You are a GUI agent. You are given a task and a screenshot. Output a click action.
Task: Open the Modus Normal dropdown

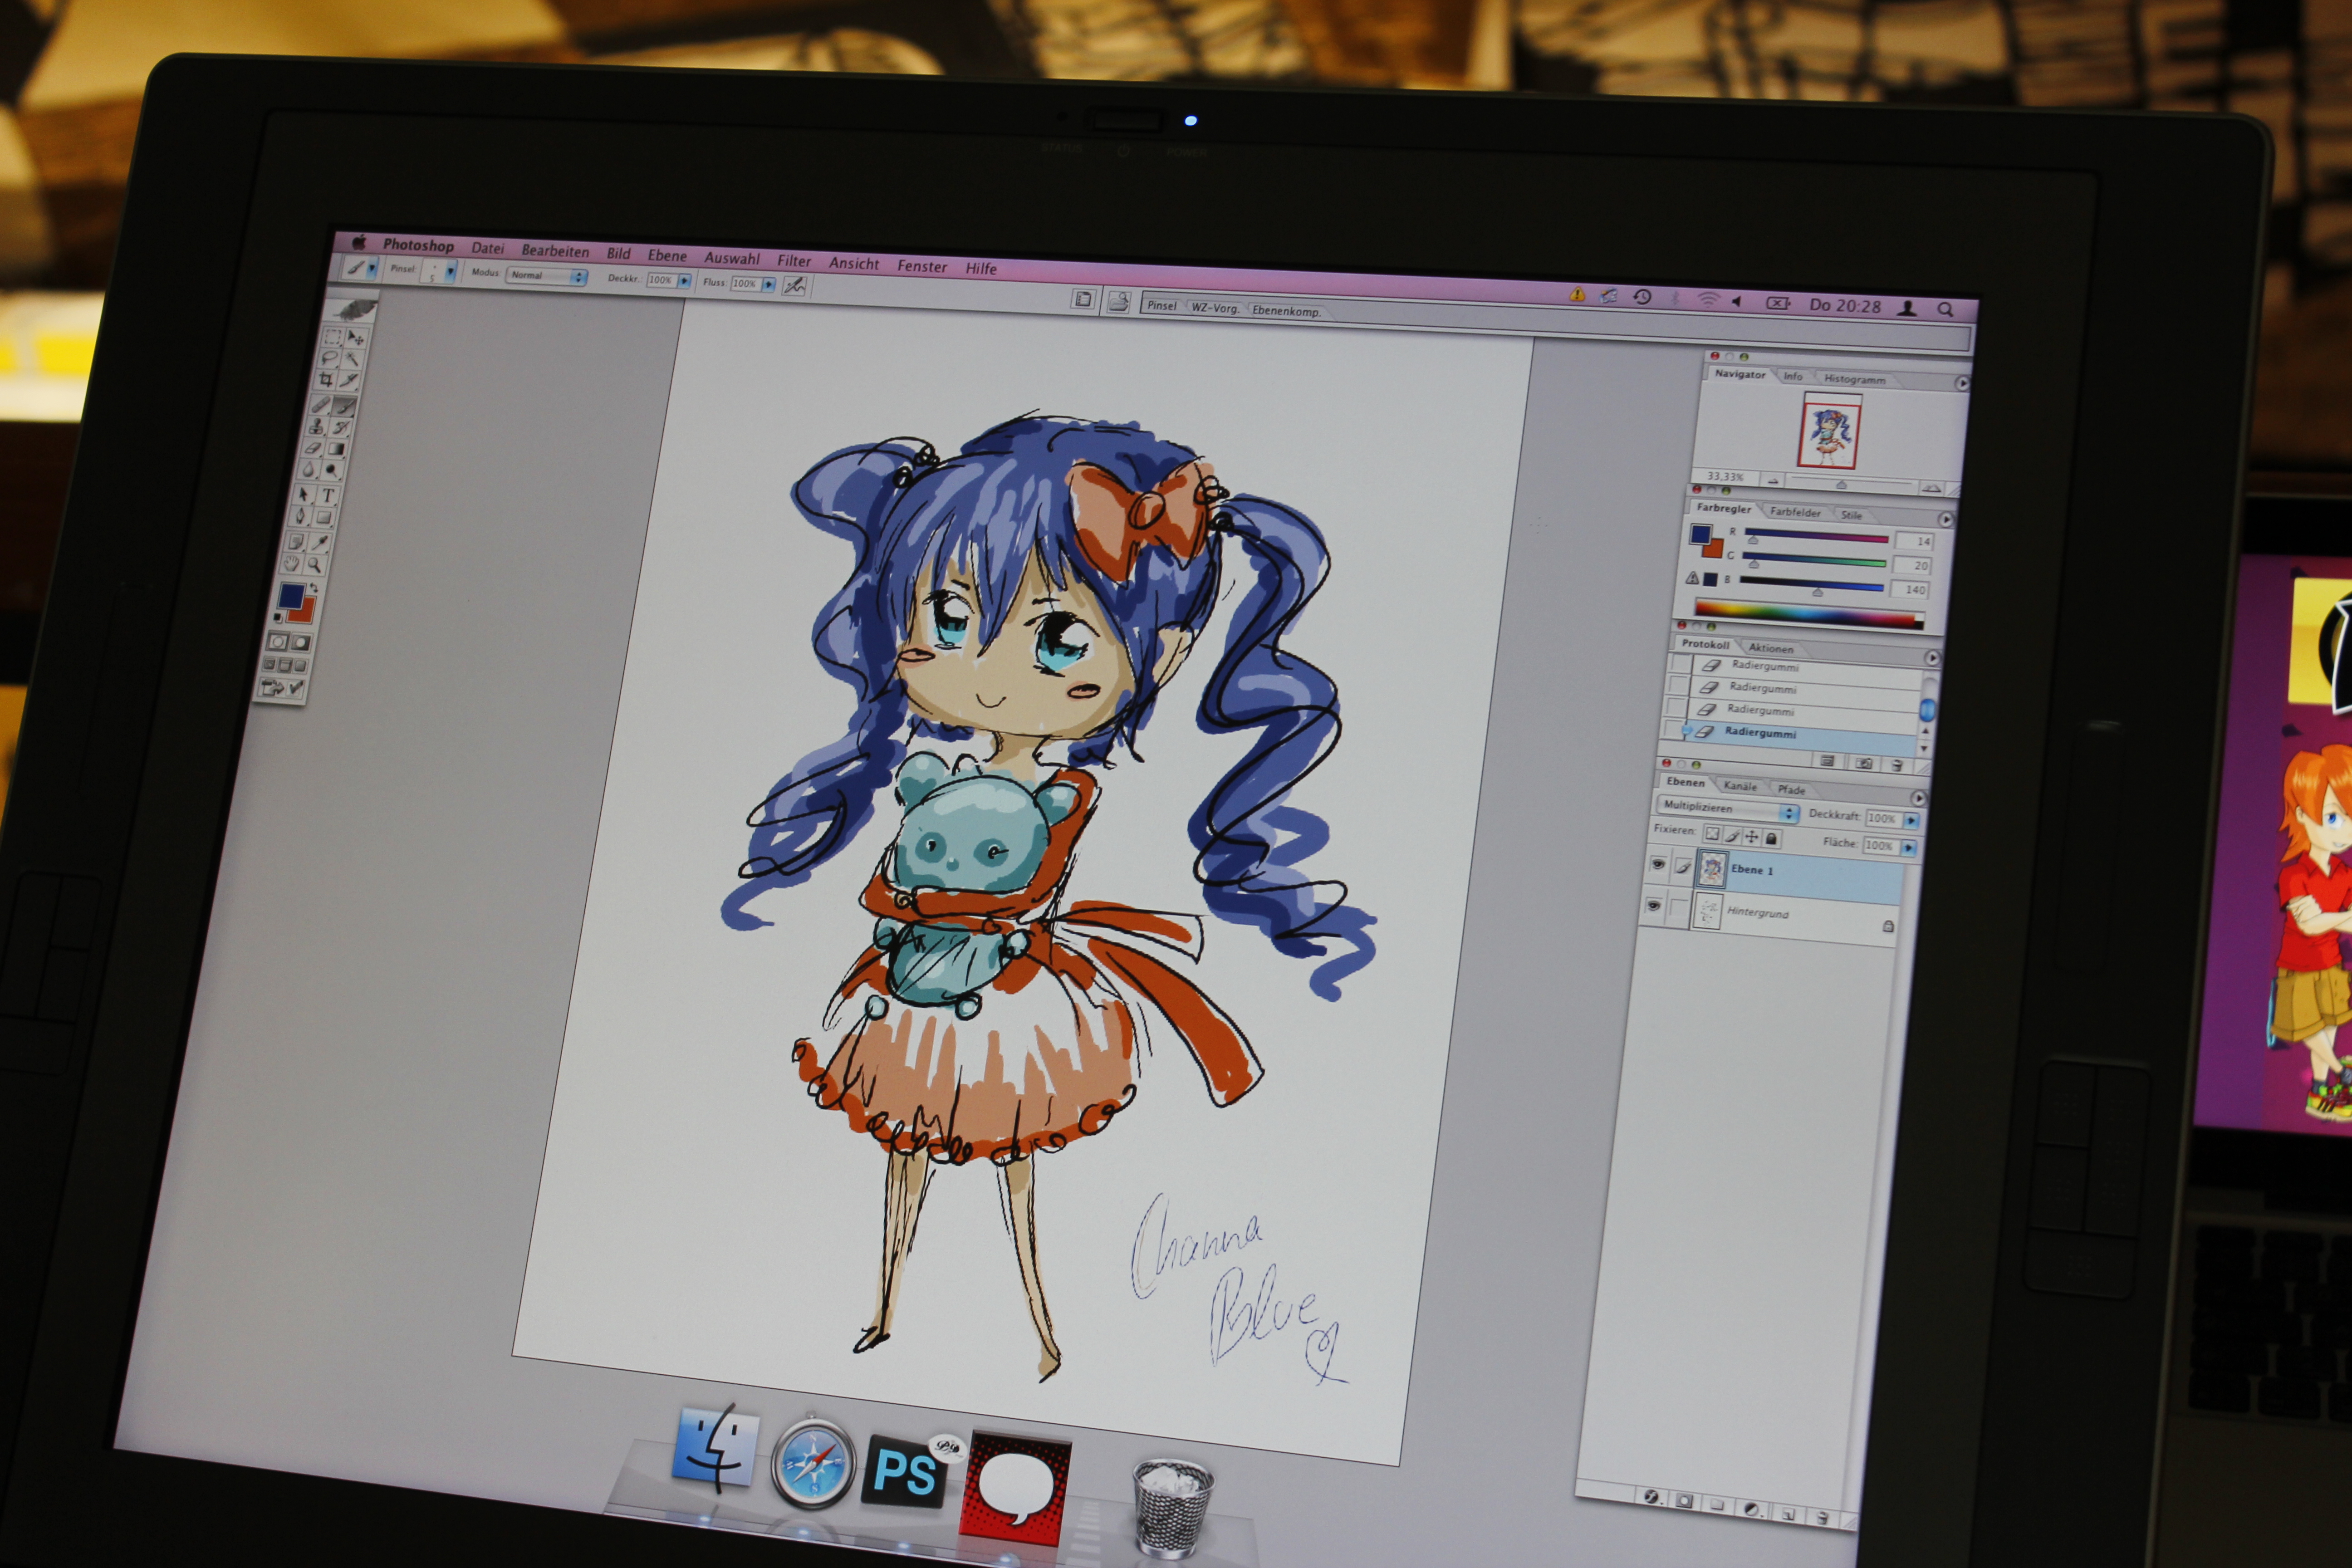(x=547, y=276)
